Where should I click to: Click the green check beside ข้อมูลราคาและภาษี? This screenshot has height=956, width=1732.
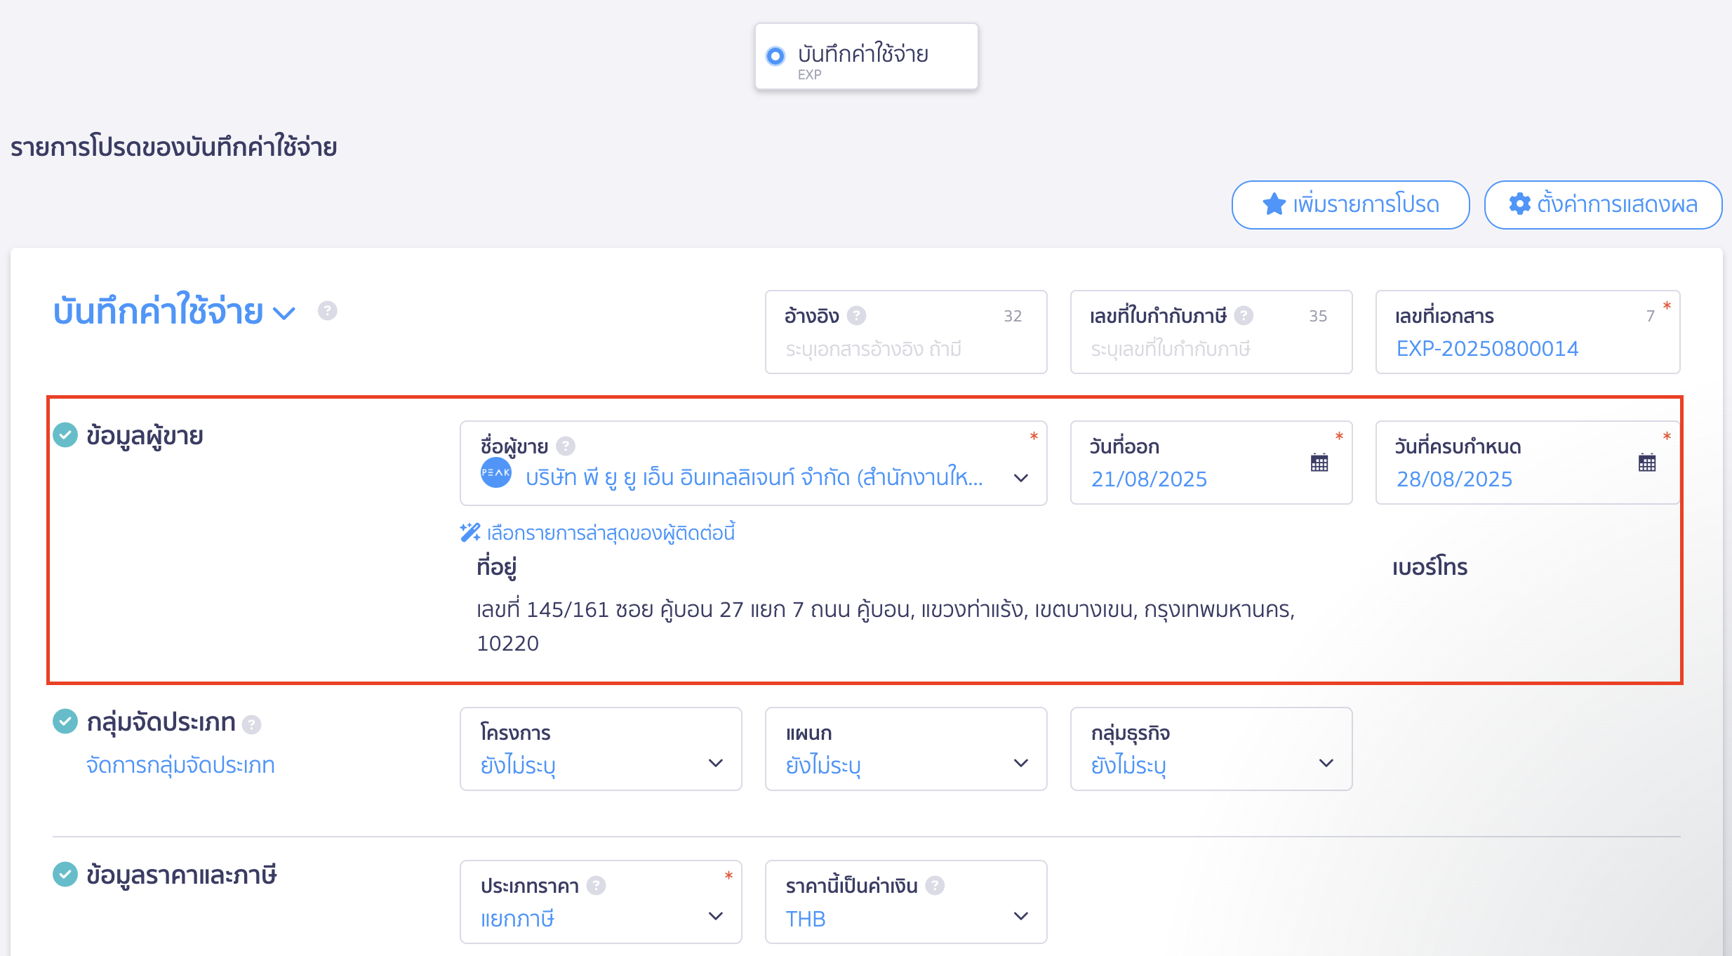coord(65,875)
